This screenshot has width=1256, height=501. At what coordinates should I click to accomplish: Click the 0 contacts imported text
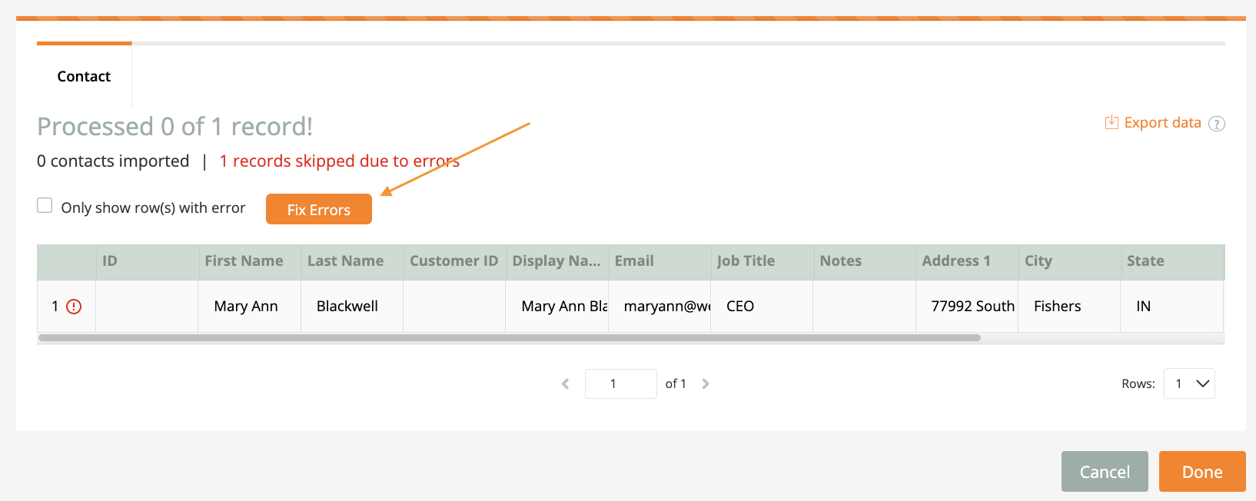tap(113, 161)
